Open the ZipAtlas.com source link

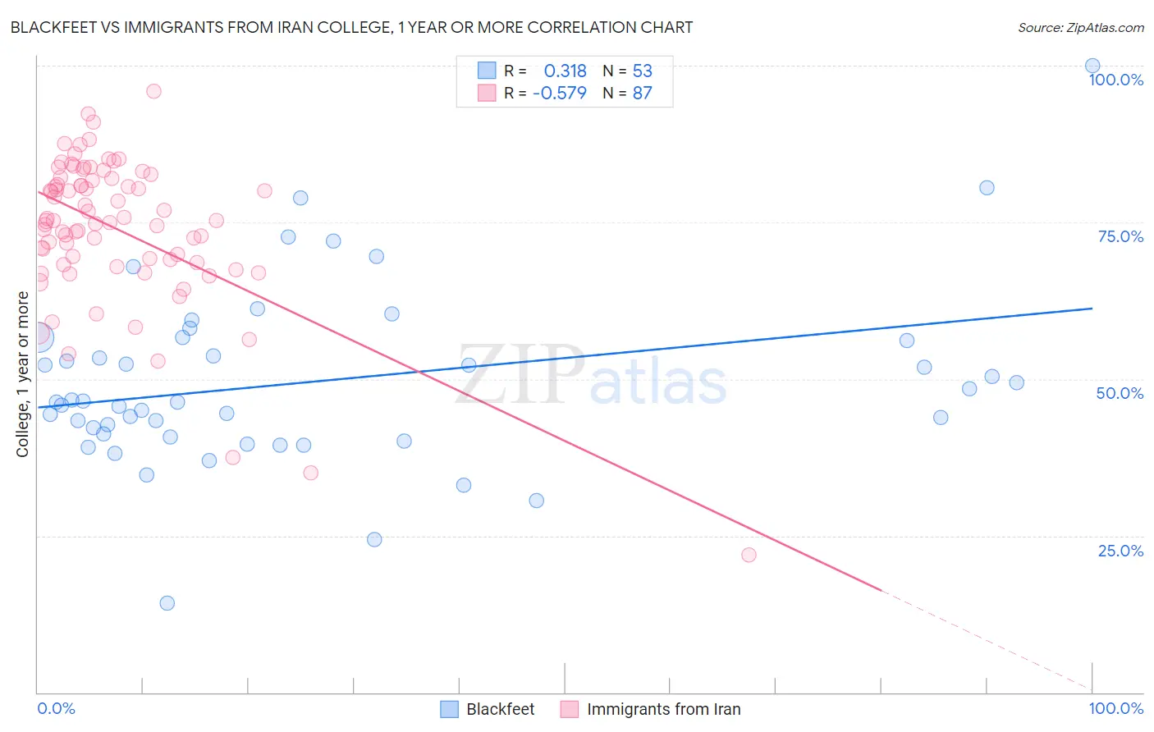[1081, 27]
